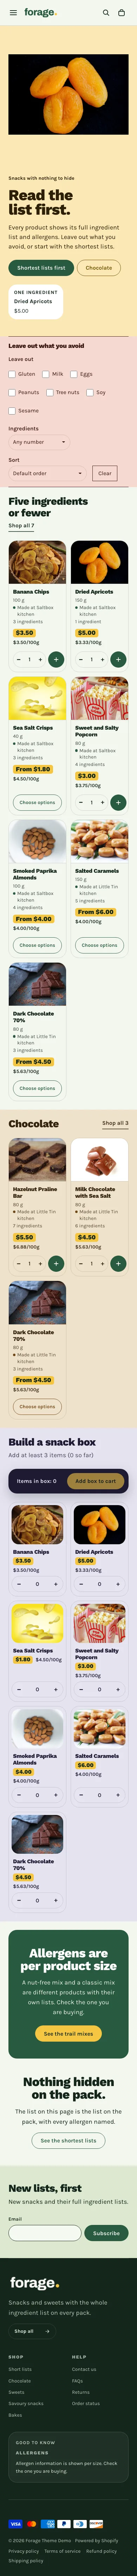Image resolution: width=137 pixels, height=2576 pixels.
Task: Add Hazelnut Praline Bar with plus button
Action: [x=56, y=1263]
